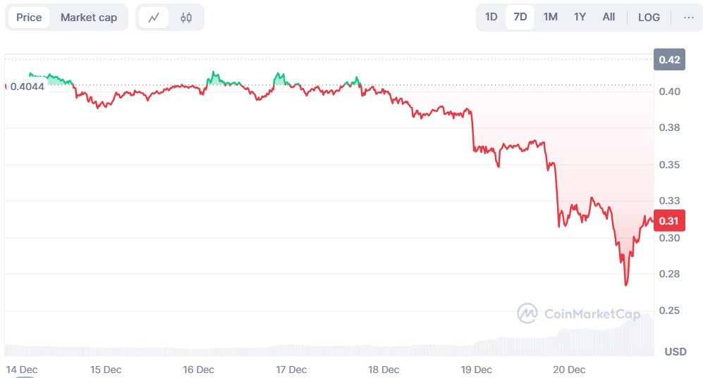Display All time price history
The height and width of the screenshot is (378, 703).
pos(609,17)
